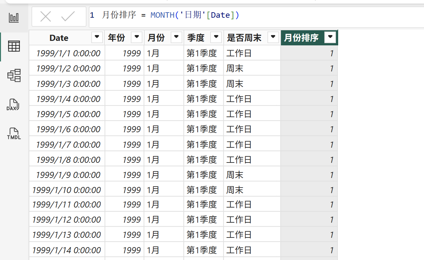Viewport: 424px width, 260px height.
Task: Open the 年份 column filter dropdown
Action: tap(137, 37)
